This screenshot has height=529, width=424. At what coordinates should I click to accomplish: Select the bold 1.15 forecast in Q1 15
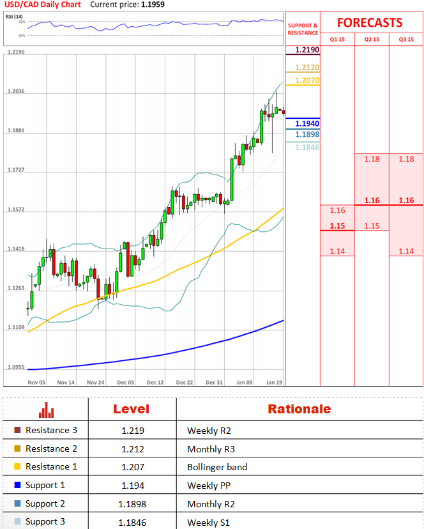click(x=337, y=226)
